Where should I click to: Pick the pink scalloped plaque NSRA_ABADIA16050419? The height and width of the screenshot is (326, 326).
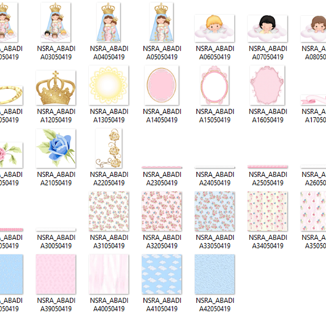point(267,85)
